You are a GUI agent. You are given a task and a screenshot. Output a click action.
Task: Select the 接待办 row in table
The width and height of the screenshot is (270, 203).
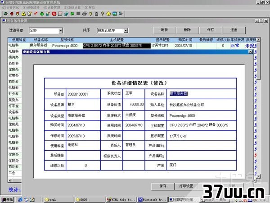(15, 57)
